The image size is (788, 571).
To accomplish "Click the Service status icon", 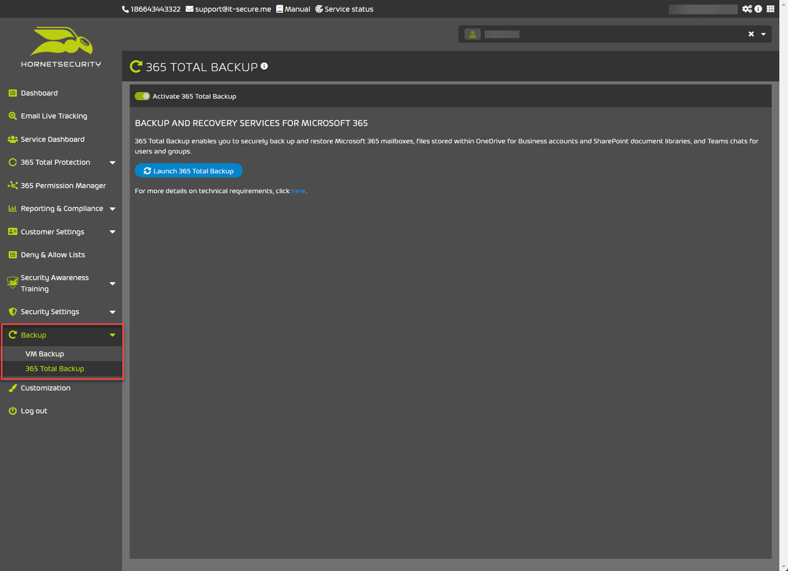I will point(319,9).
